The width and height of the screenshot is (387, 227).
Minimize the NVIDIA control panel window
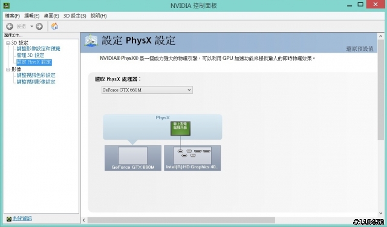point(350,5)
